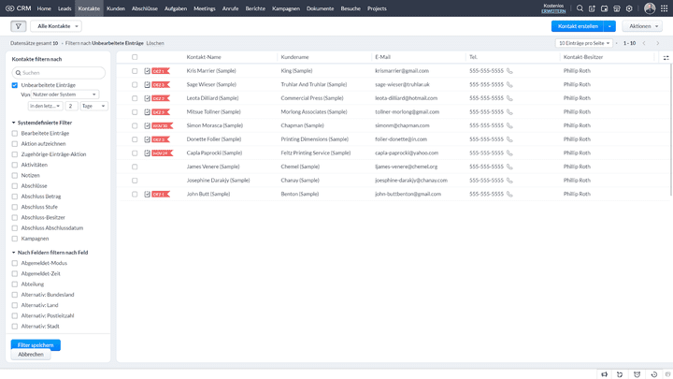Open the Alle Kontakte view dropdown
The width and height of the screenshot is (673, 379).
55,26
